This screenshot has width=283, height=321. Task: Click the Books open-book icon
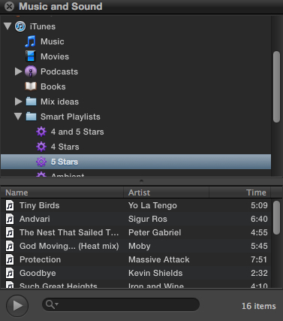point(31,86)
